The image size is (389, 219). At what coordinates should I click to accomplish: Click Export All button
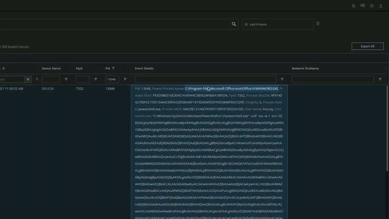pyautogui.click(x=367, y=46)
